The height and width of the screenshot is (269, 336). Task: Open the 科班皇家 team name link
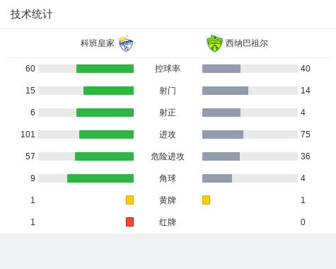pos(98,43)
